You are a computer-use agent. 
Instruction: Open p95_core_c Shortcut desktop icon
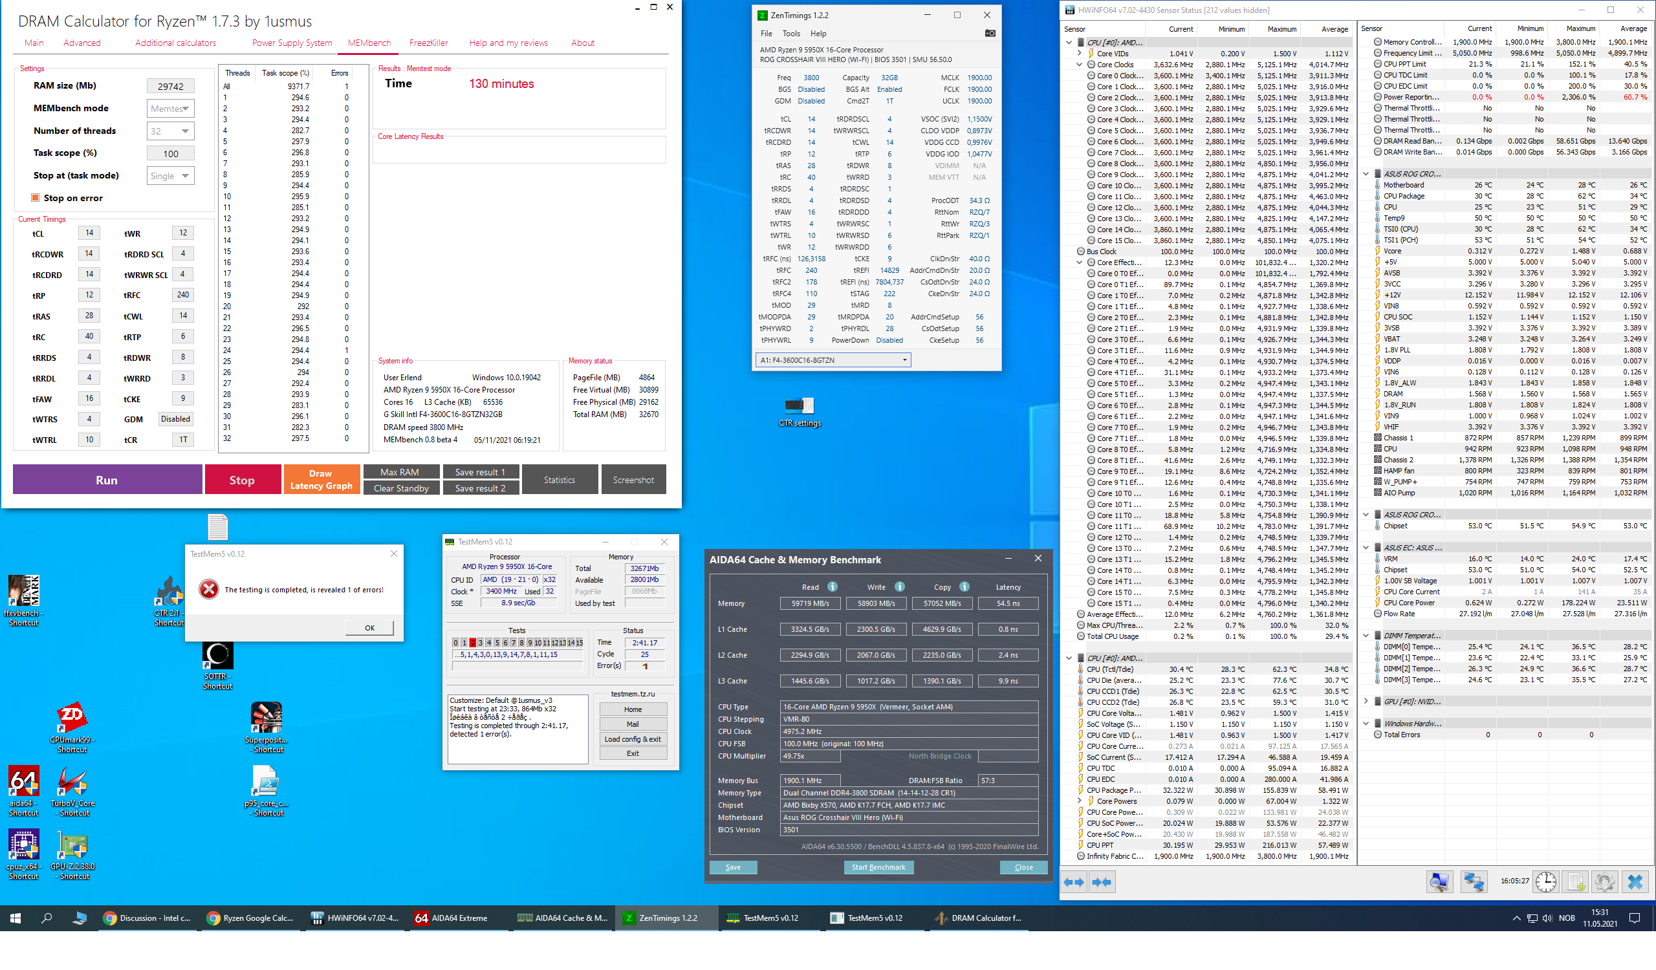point(267,791)
